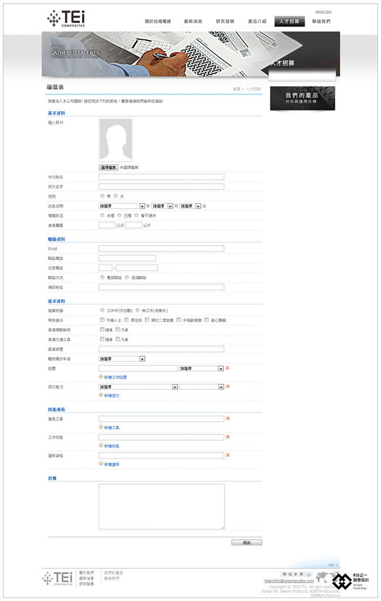Viewport: 381px width, 601px height.
Task: Click plus icon beside 新增證照
Action: click(x=101, y=464)
